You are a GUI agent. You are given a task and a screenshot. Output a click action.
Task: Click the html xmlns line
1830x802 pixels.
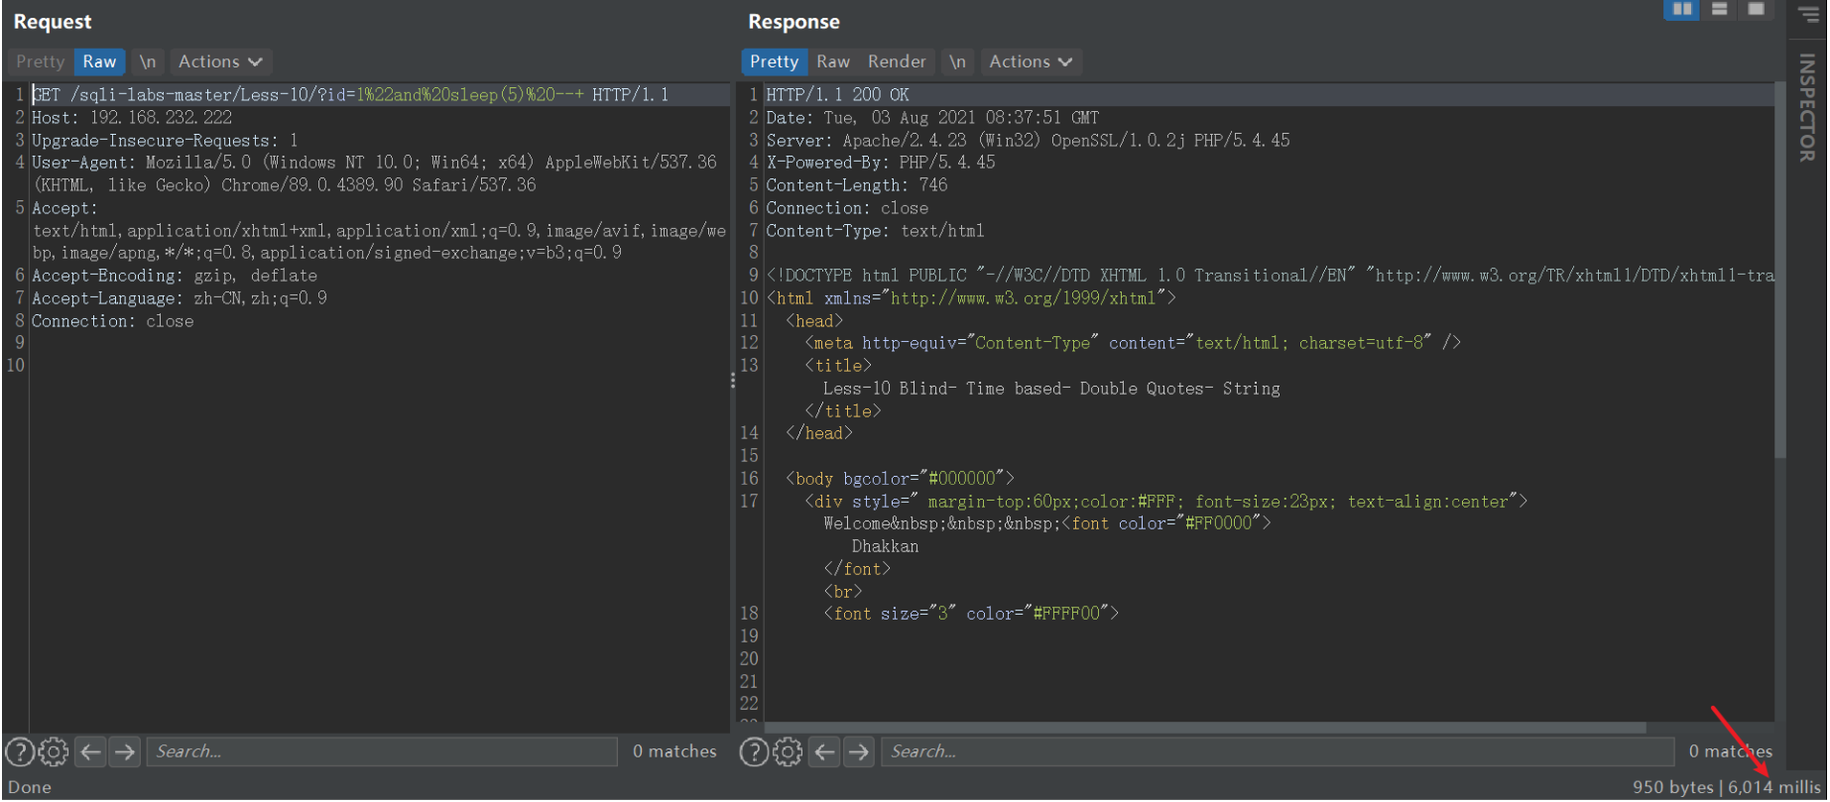pyautogui.click(x=971, y=298)
